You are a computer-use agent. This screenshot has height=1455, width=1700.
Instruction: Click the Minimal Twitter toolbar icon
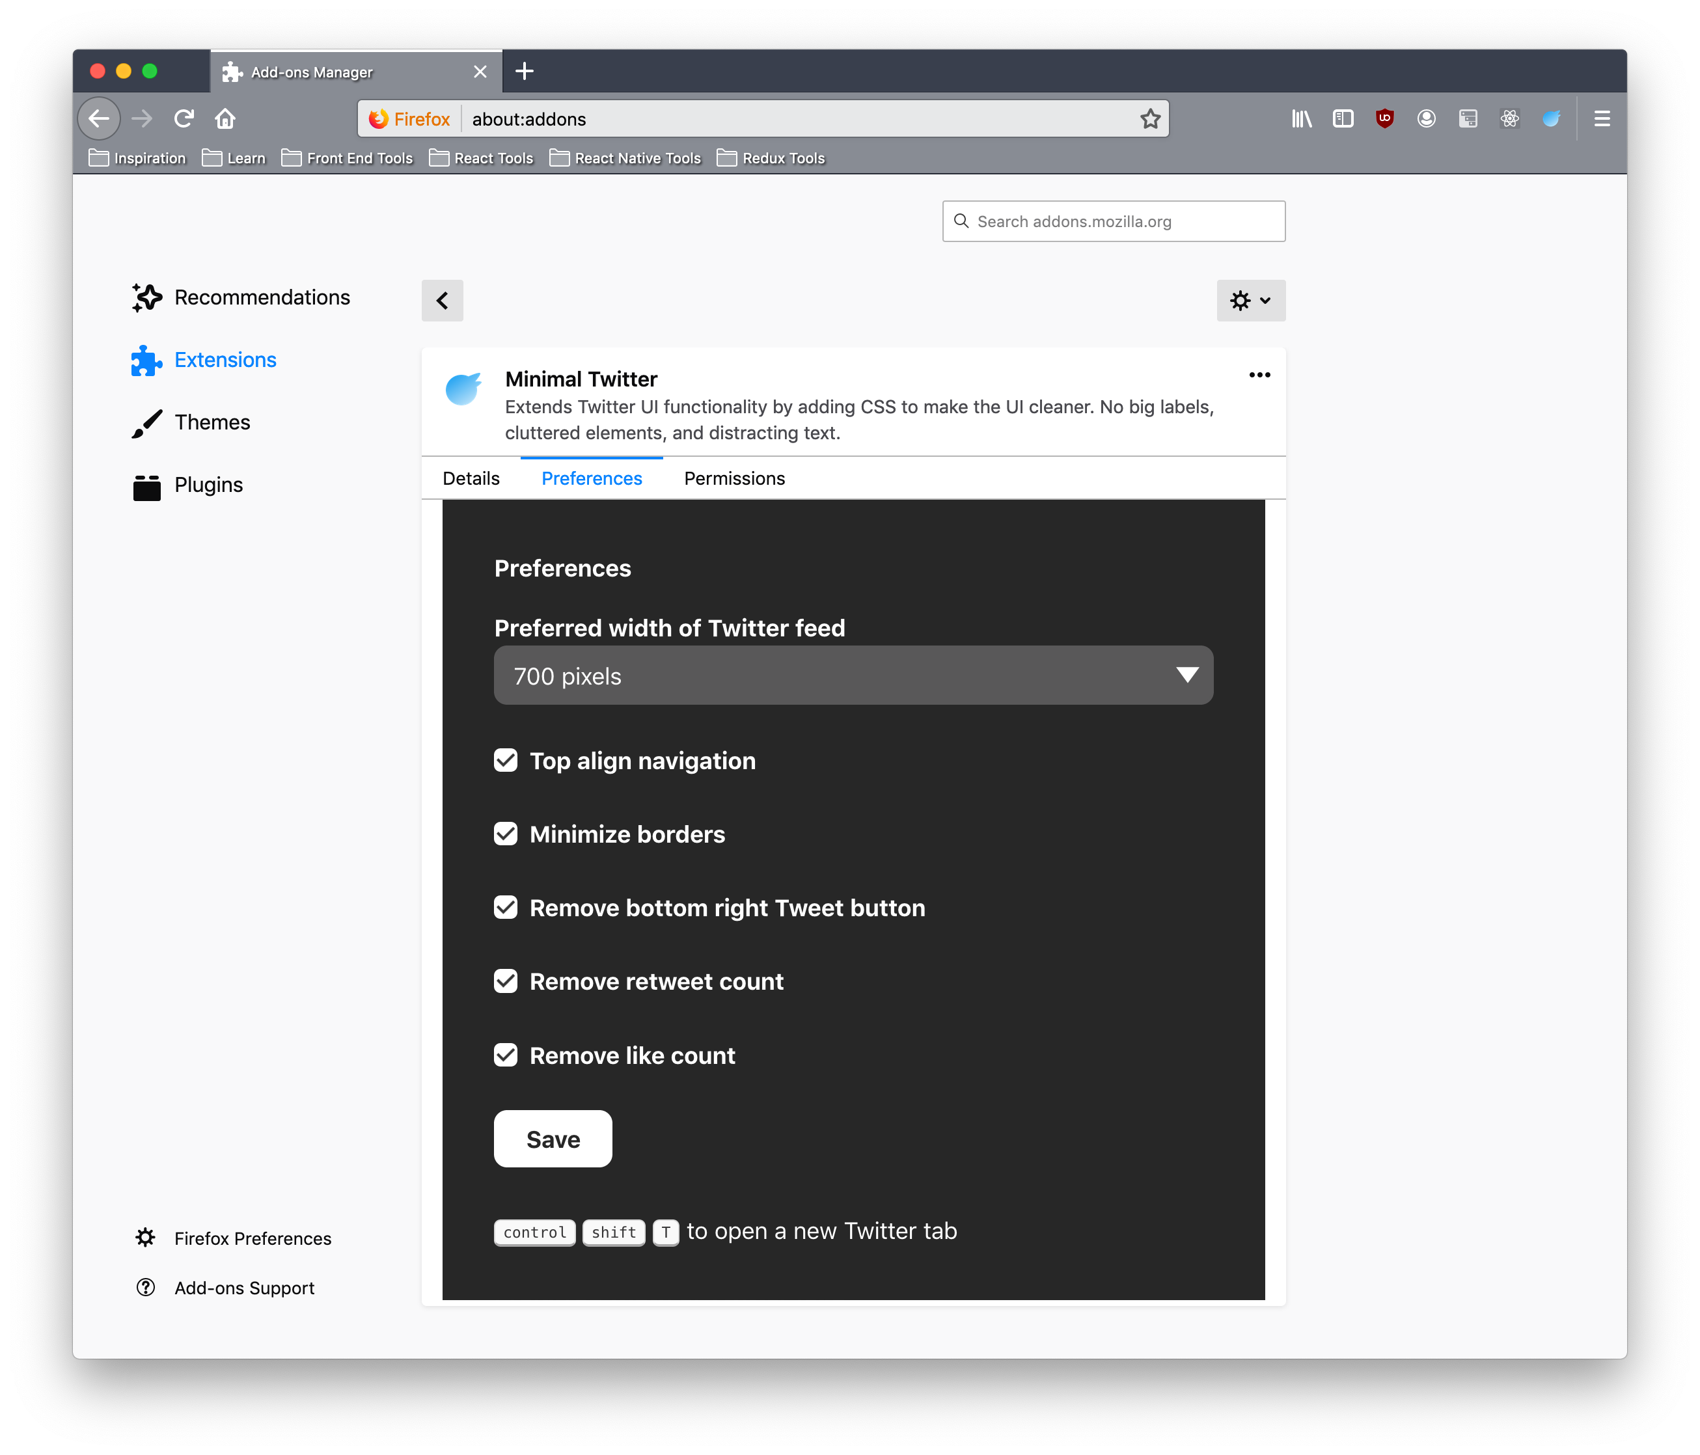1551,119
